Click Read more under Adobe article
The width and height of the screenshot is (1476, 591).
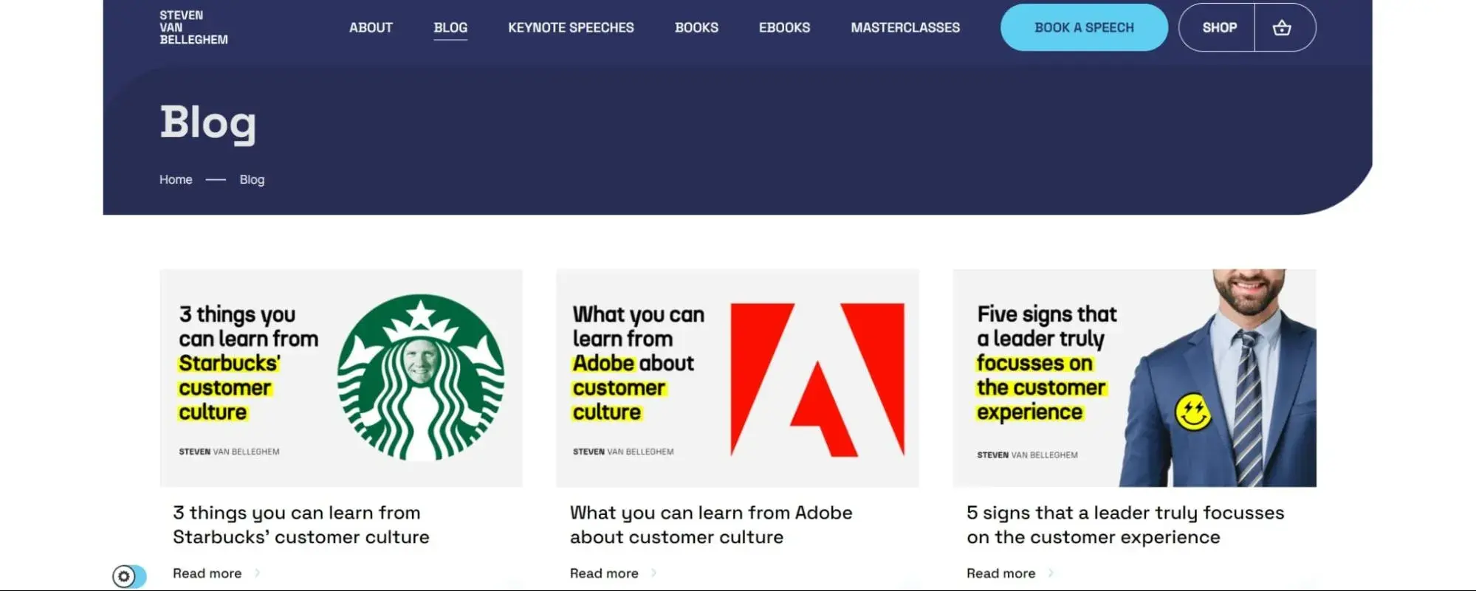click(x=604, y=573)
